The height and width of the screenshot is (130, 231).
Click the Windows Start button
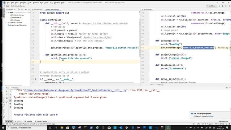(3, 127)
